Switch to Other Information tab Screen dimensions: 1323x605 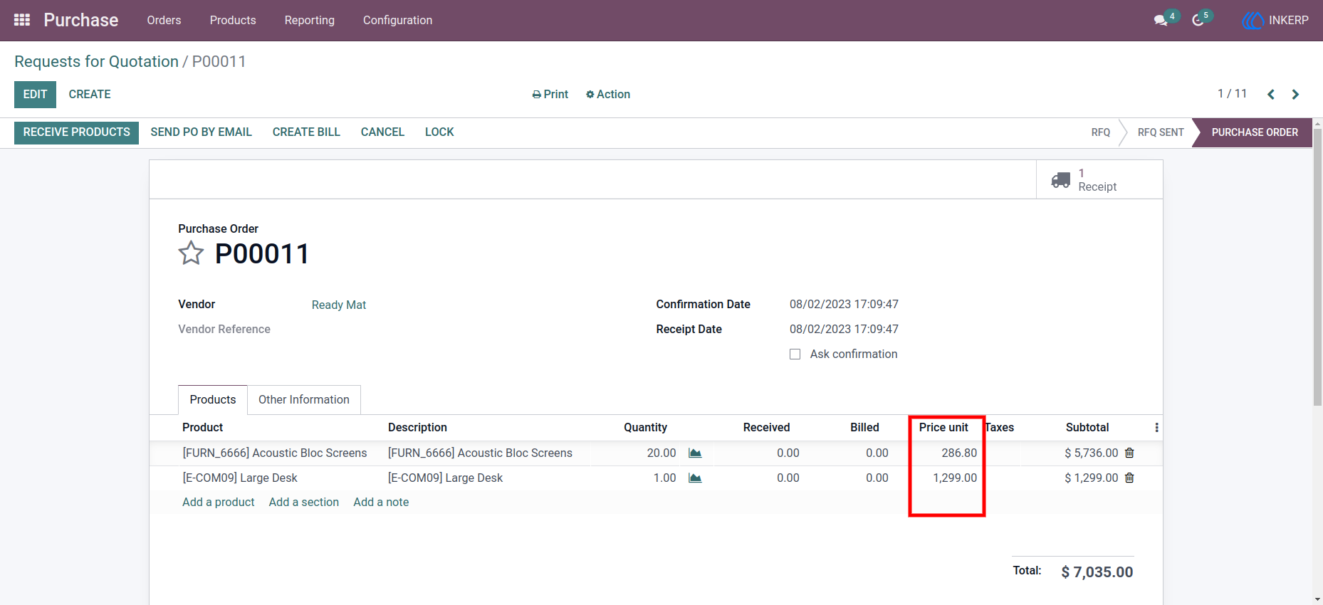point(304,400)
